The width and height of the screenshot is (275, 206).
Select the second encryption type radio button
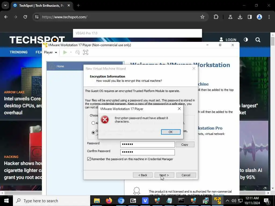click(93, 133)
